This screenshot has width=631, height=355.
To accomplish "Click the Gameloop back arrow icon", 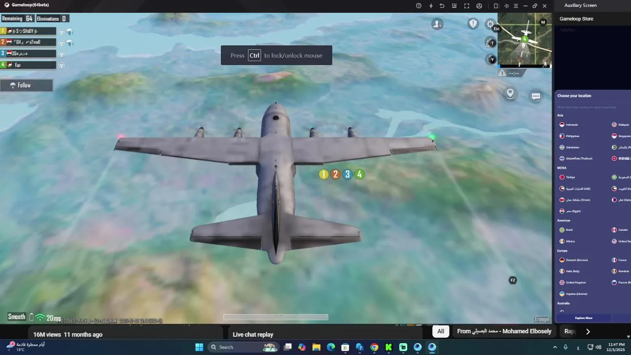I will 442,6.
